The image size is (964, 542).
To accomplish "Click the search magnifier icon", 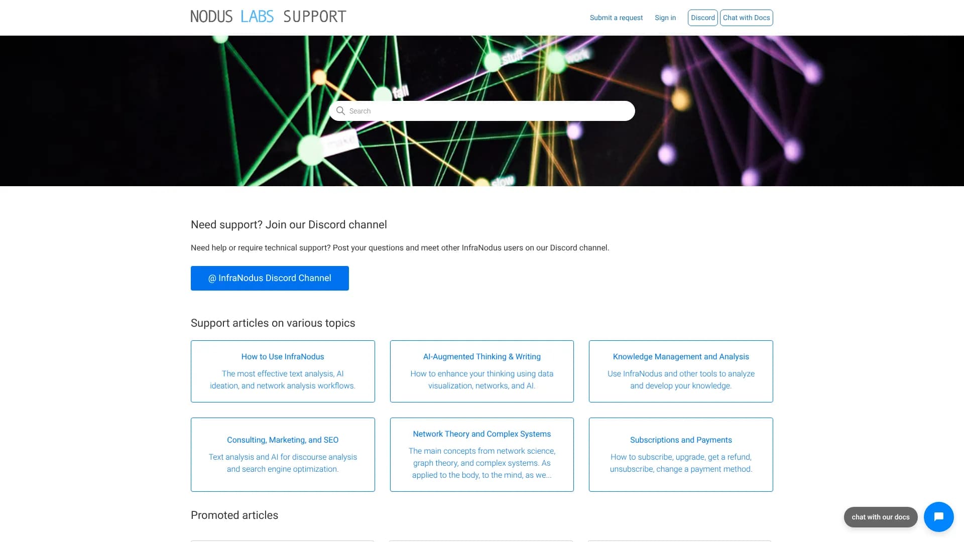I will click(340, 111).
